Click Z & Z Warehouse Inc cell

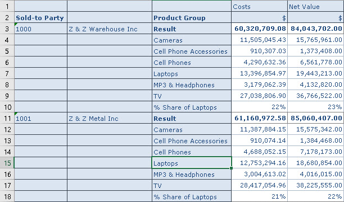pyautogui.click(x=110, y=29)
